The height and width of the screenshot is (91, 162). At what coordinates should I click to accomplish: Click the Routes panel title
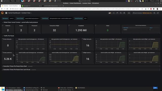21,26
